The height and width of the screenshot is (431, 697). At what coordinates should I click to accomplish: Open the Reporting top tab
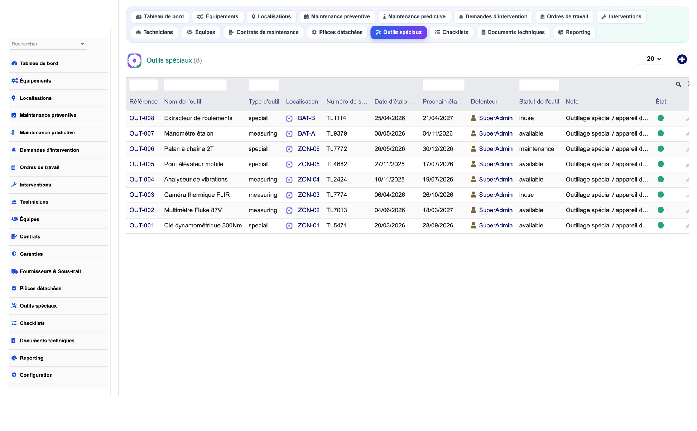click(574, 33)
